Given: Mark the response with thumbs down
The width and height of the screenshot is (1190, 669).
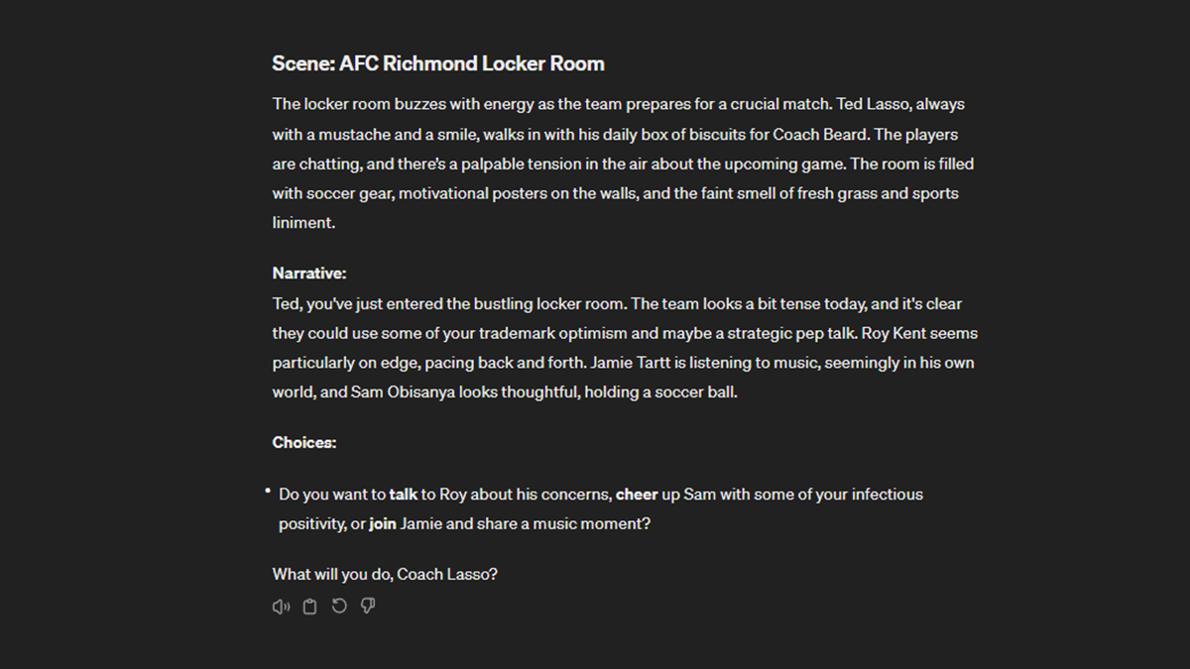Looking at the screenshot, I should coord(368,607).
